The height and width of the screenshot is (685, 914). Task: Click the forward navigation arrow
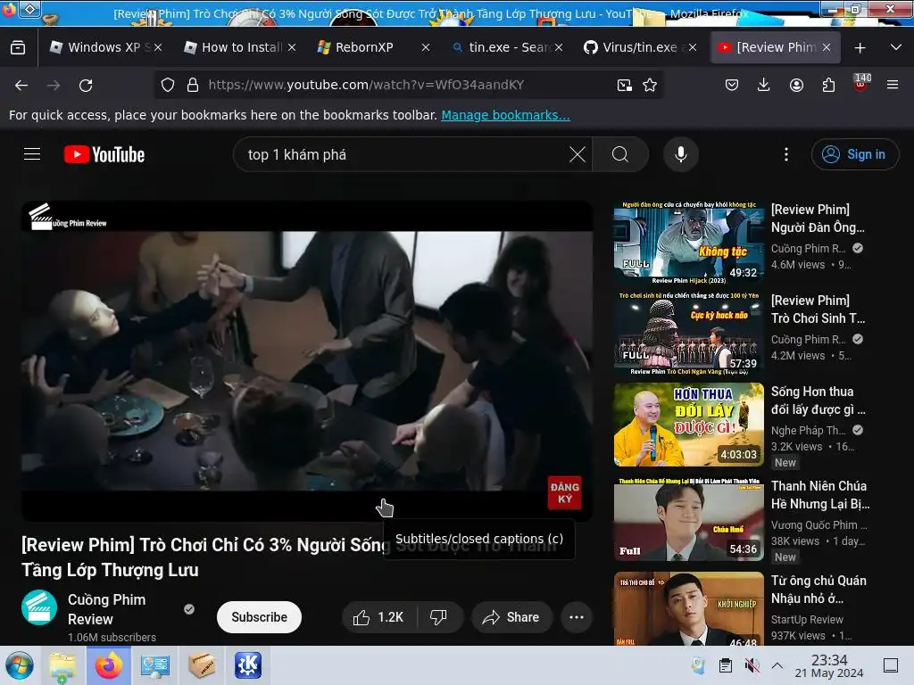[x=54, y=85]
